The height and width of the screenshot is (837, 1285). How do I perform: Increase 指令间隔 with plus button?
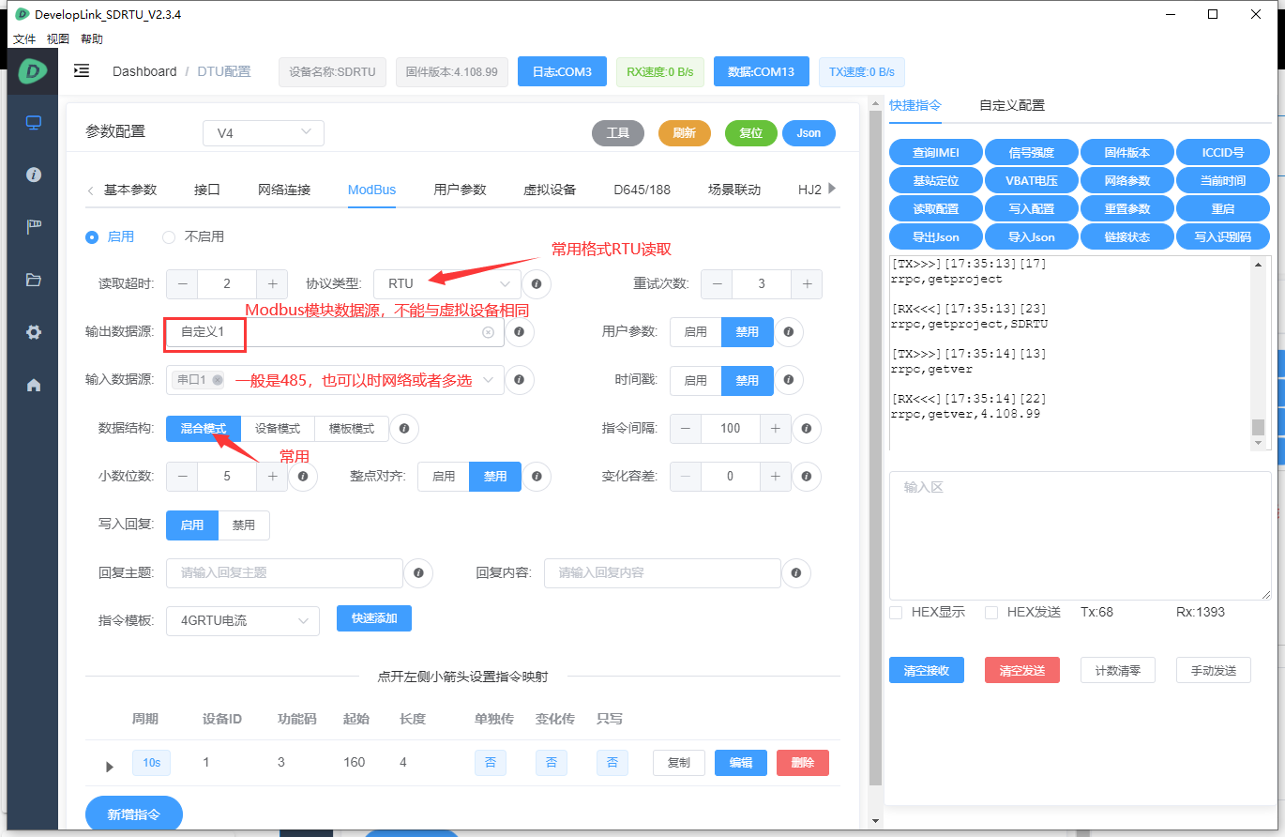tap(776, 428)
